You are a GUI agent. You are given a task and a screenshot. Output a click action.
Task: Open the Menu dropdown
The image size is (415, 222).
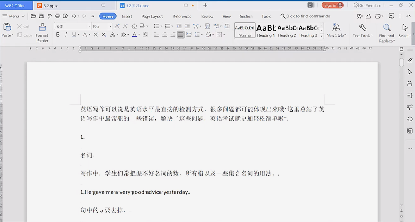(14, 16)
